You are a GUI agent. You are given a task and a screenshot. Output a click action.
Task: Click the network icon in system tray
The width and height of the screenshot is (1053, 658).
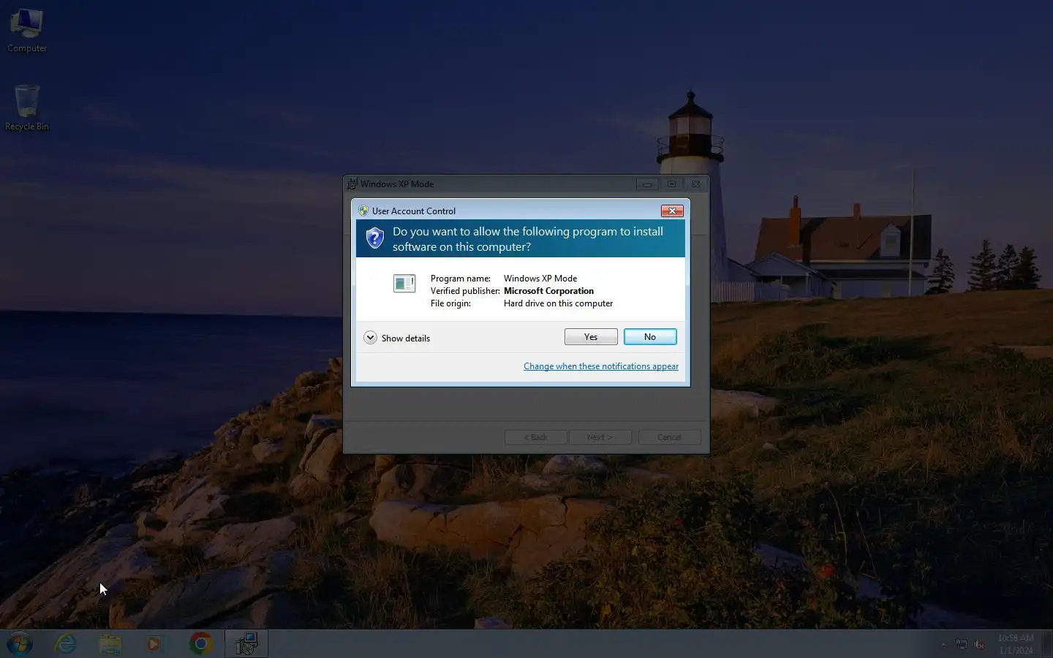click(961, 645)
